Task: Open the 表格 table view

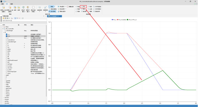Action: (x=15, y=8)
